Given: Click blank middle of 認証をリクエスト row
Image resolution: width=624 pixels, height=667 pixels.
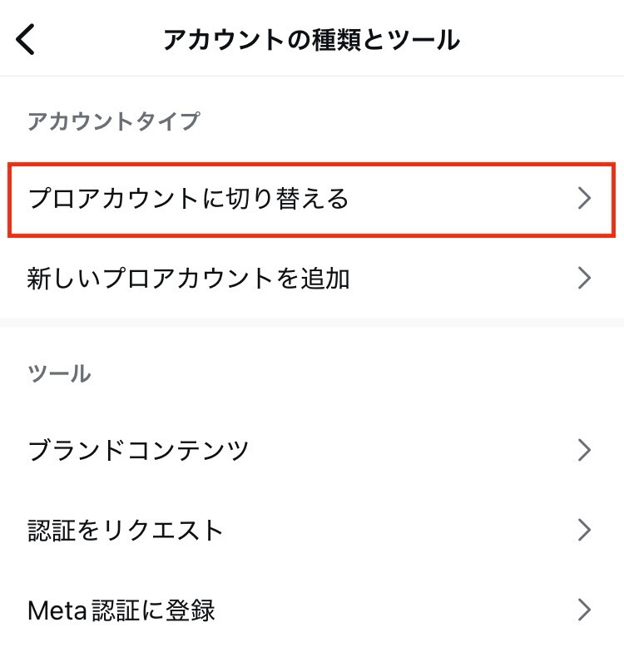Looking at the screenshot, I should (x=399, y=530).
